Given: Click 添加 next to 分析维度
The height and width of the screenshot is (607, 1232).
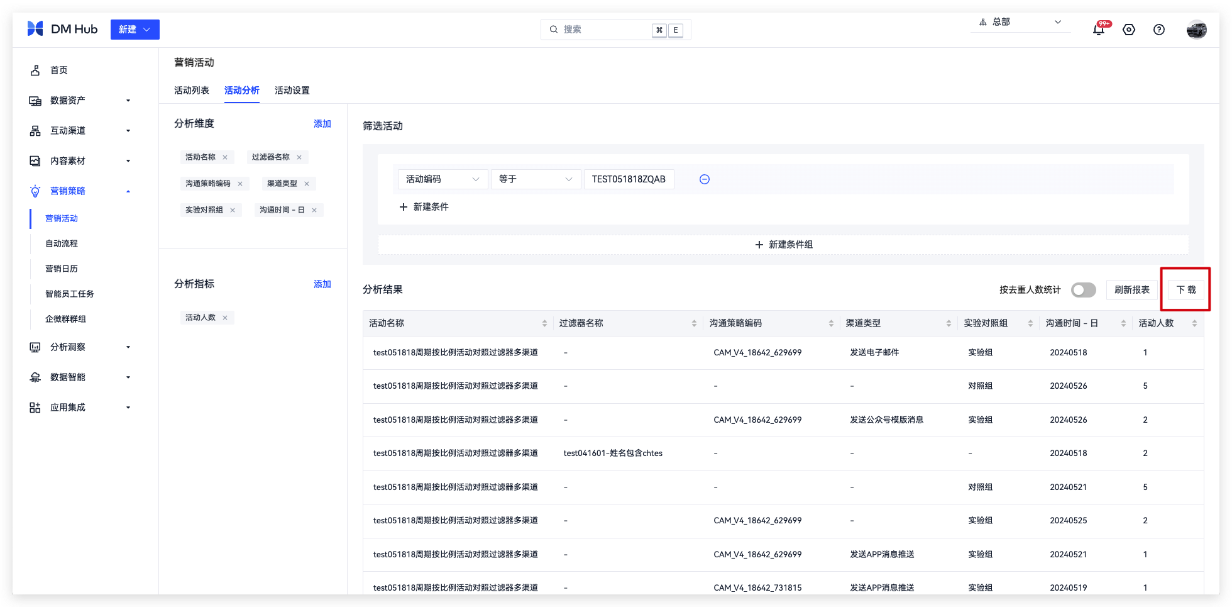Looking at the screenshot, I should point(322,124).
